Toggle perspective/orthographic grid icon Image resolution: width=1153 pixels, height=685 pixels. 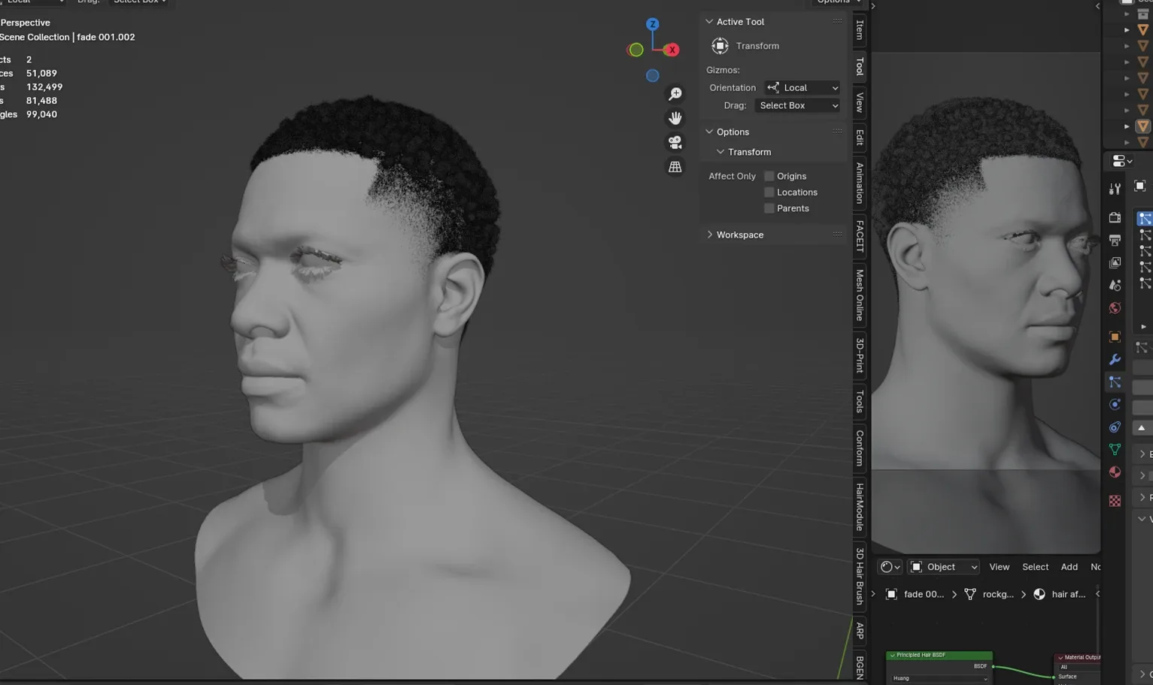pyautogui.click(x=675, y=167)
